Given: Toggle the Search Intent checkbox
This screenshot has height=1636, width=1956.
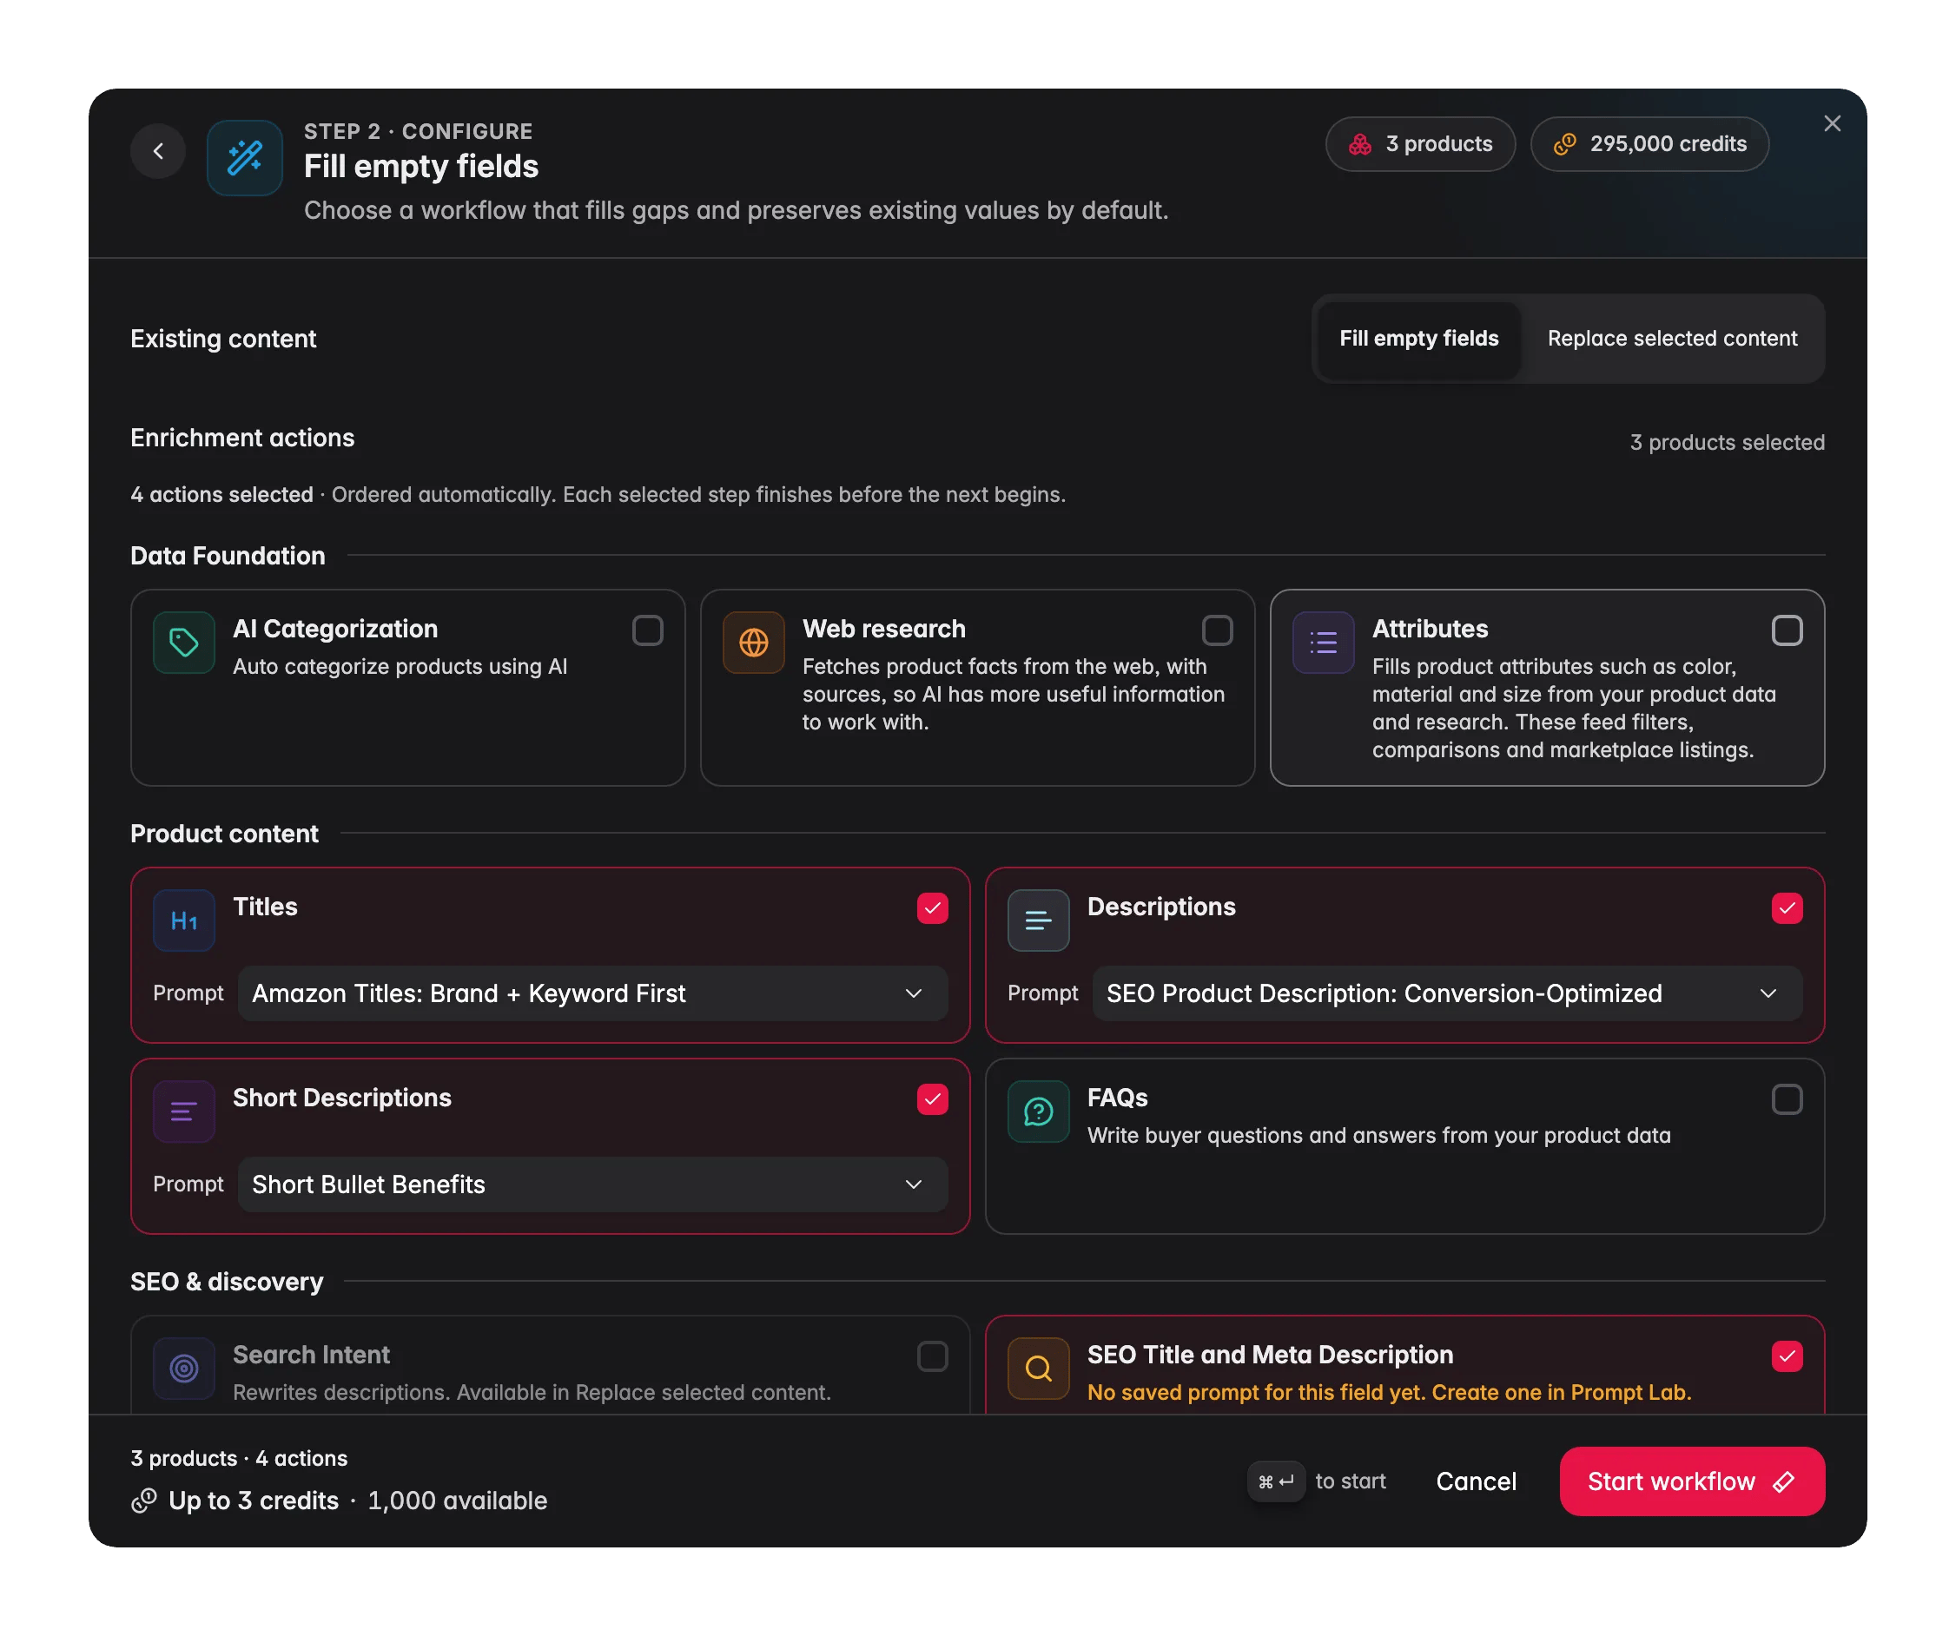Looking at the screenshot, I should coord(932,1356).
